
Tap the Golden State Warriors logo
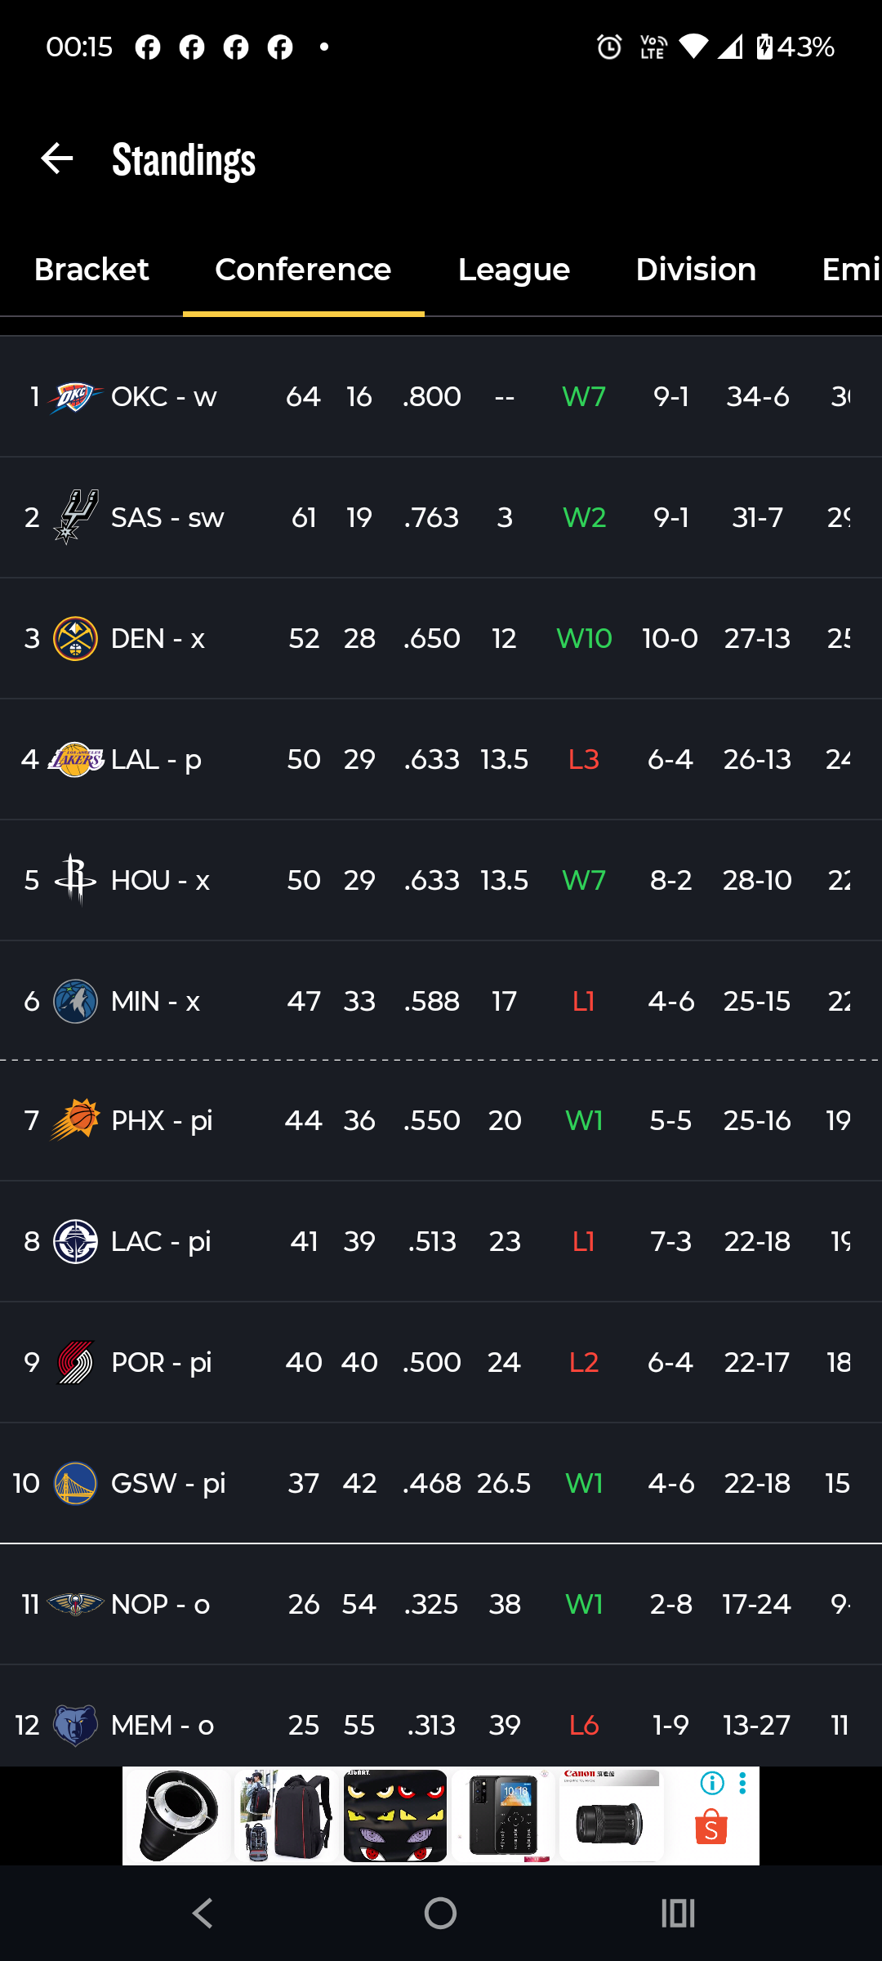point(75,1483)
